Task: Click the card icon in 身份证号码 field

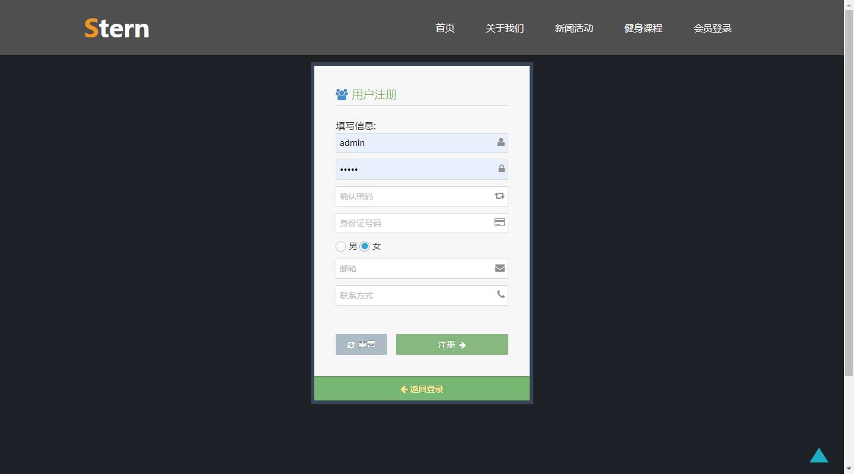Action: pos(499,222)
